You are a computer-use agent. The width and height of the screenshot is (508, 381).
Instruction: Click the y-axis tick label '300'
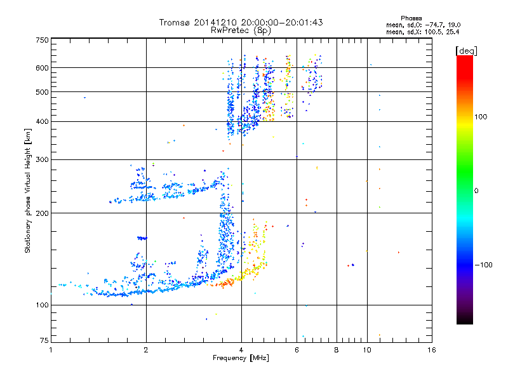(x=42, y=159)
